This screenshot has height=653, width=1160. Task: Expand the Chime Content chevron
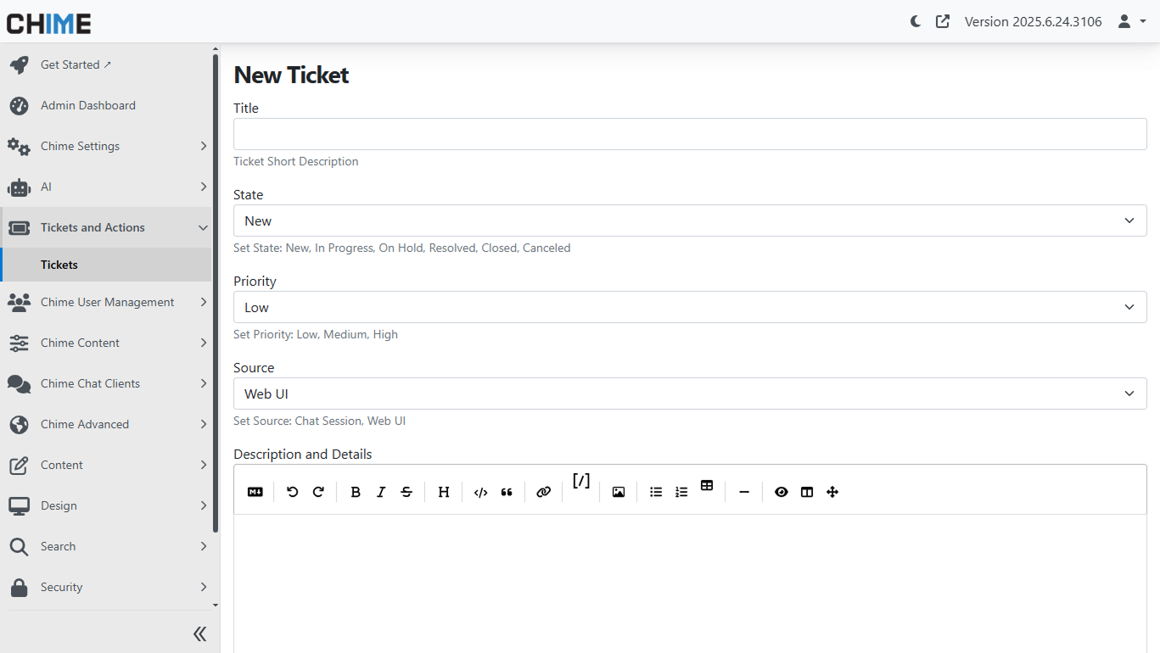204,343
